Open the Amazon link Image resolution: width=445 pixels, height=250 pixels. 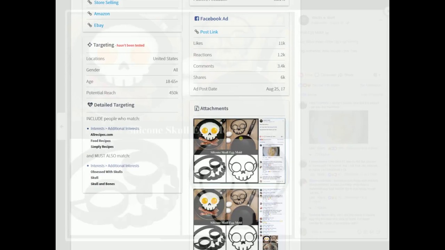point(102,14)
